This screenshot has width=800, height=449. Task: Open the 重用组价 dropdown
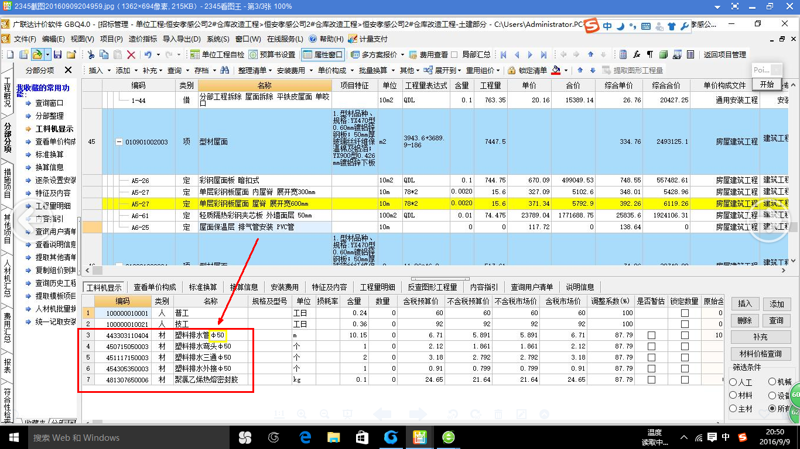tap(483, 70)
